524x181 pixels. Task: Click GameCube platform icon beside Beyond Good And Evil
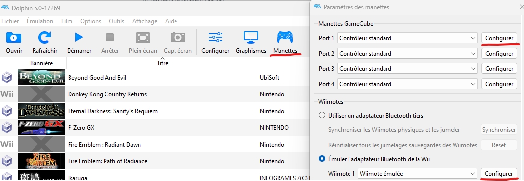(x=7, y=78)
